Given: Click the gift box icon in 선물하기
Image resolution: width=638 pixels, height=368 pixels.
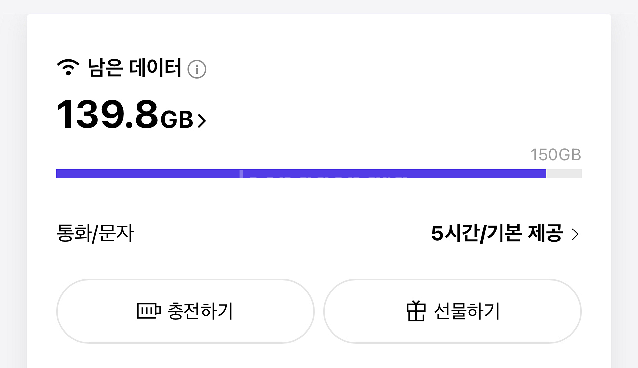Looking at the screenshot, I should [x=416, y=311].
